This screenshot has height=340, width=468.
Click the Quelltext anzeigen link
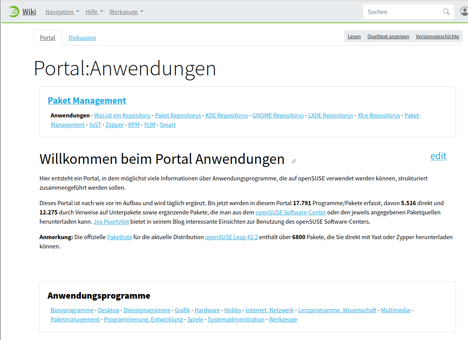pyautogui.click(x=388, y=36)
